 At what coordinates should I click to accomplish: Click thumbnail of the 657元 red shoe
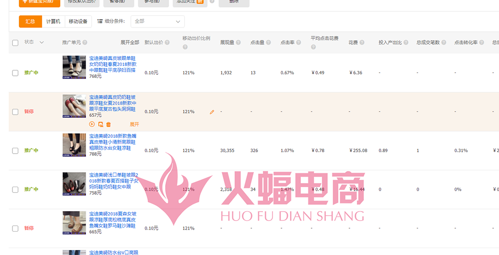point(74,106)
